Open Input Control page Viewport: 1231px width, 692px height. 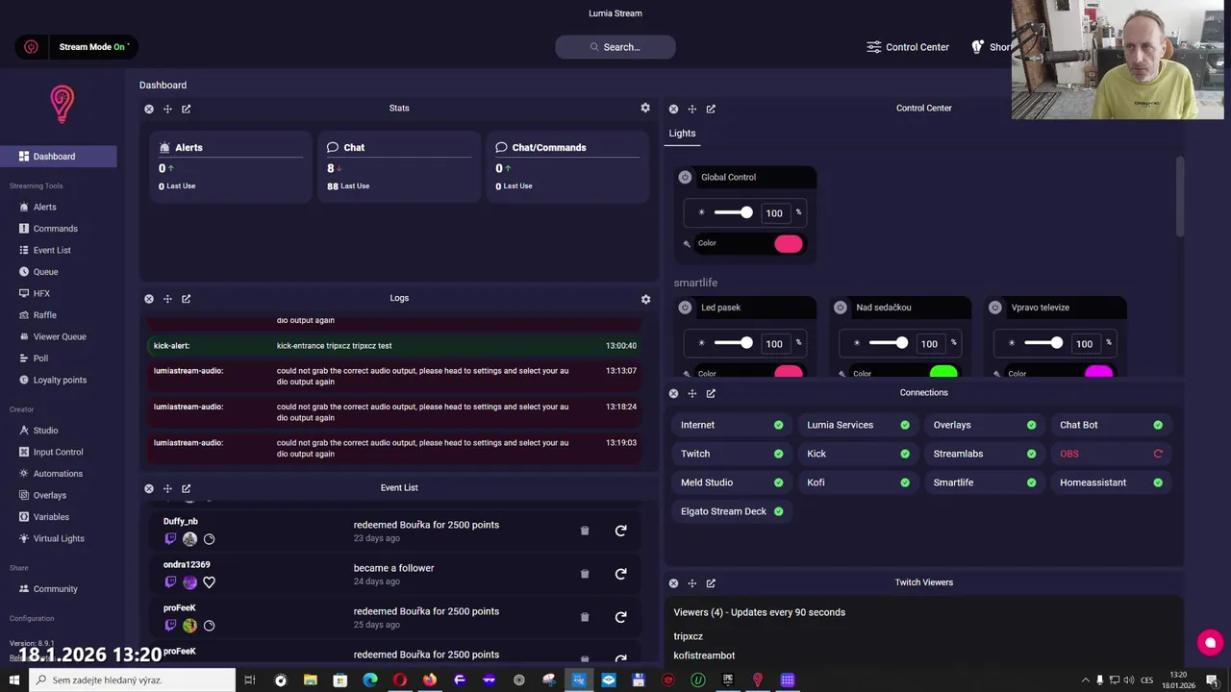[59, 452]
